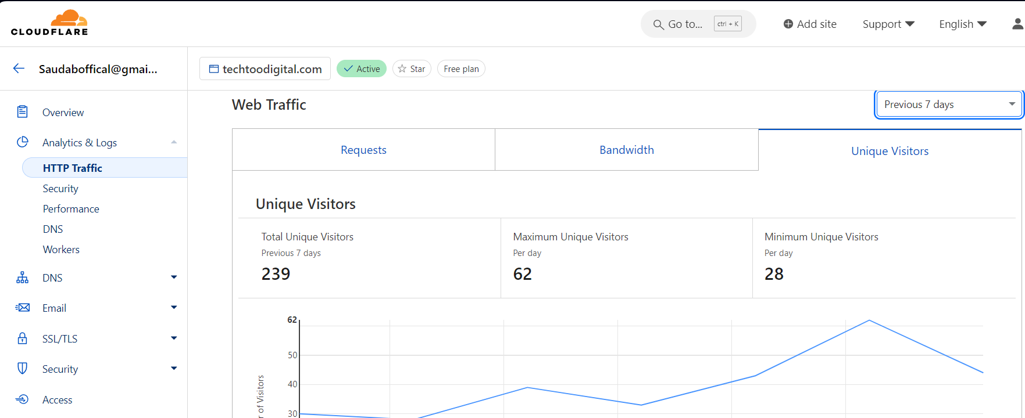Click the Cloudflare logo
Screen dimensions: 1025x418
pos(49,23)
